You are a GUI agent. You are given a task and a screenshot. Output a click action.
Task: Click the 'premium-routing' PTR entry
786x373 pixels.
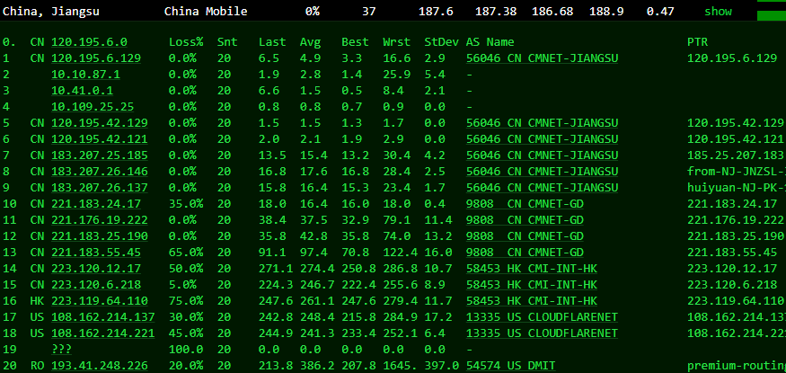(x=737, y=366)
